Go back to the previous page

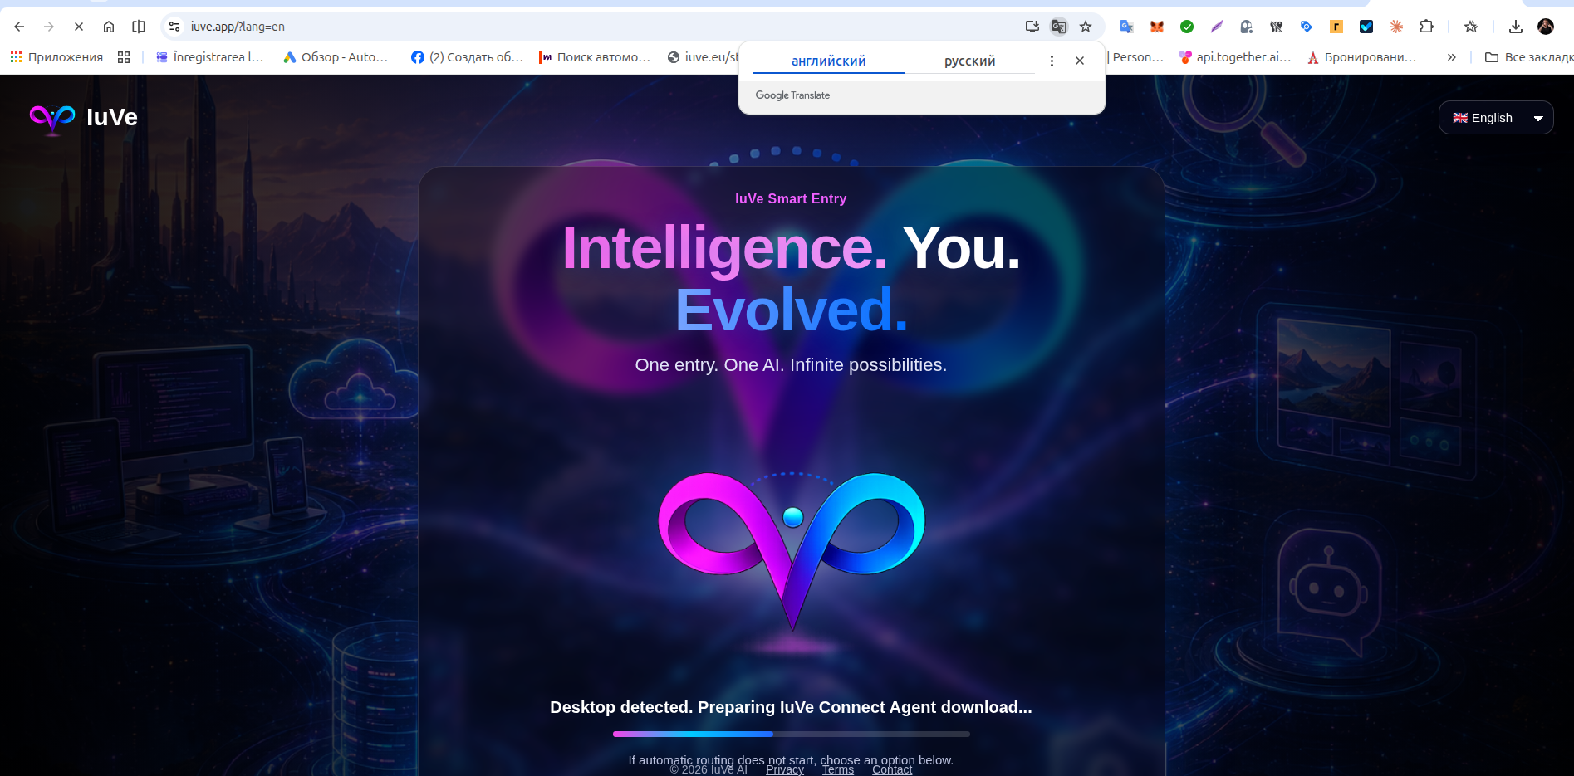point(19,27)
